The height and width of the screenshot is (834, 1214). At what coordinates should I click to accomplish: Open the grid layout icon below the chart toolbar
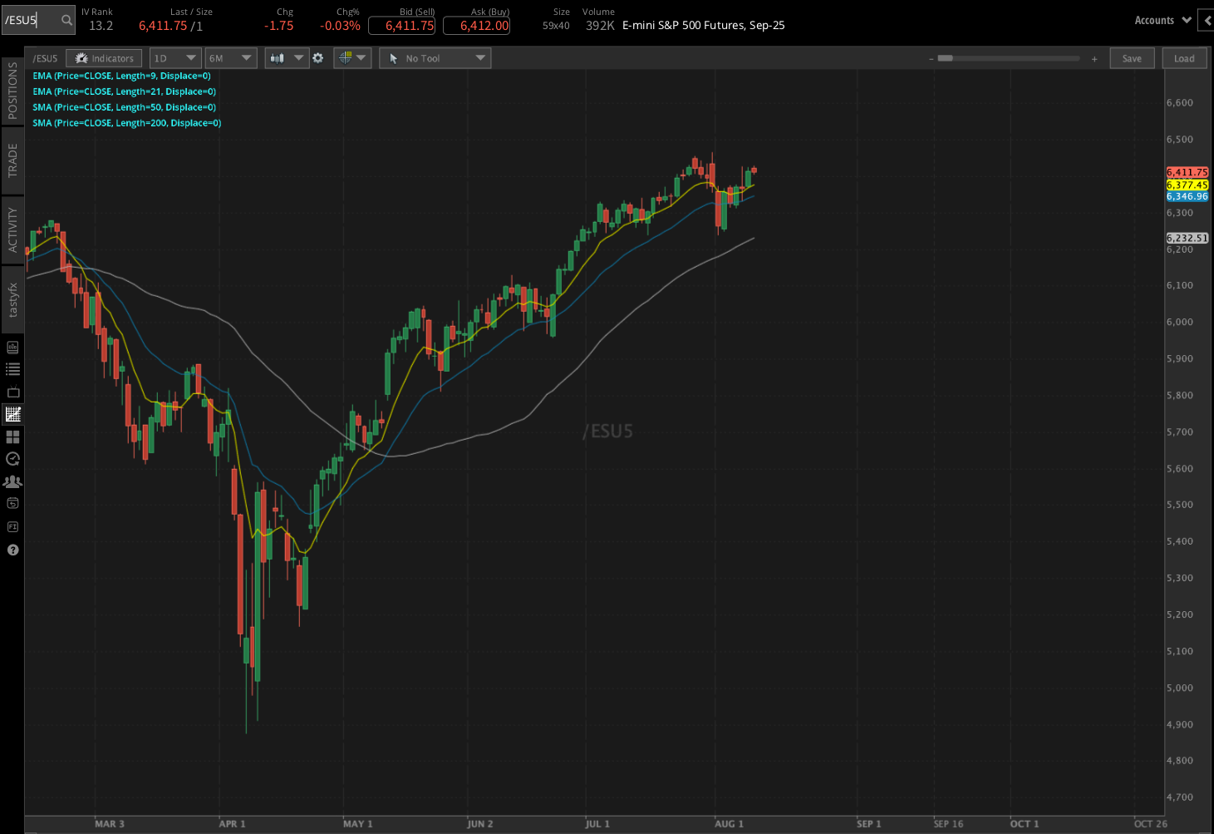(12, 436)
